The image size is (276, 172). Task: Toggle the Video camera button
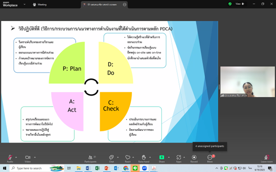pyautogui.click(x=28, y=158)
